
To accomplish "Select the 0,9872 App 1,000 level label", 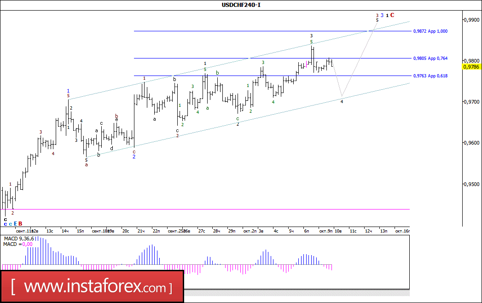I will tap(430, 31).
